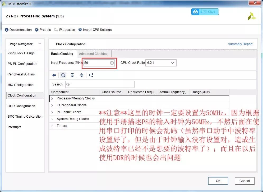Click the Documentation info icon
Screen dimensions: 263x192
(7, 30)
